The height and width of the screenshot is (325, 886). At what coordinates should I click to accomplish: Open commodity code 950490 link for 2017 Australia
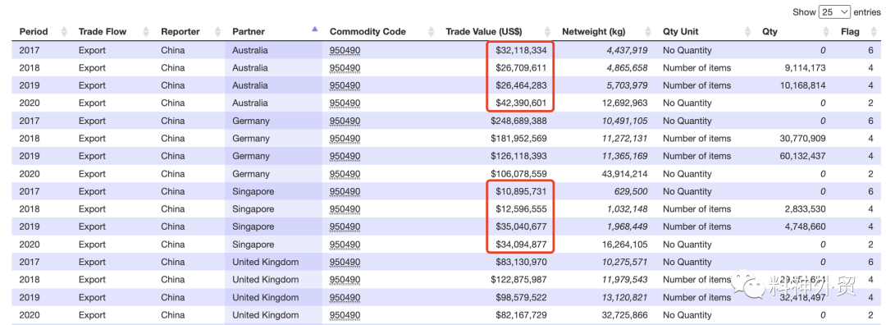[345, 50]
